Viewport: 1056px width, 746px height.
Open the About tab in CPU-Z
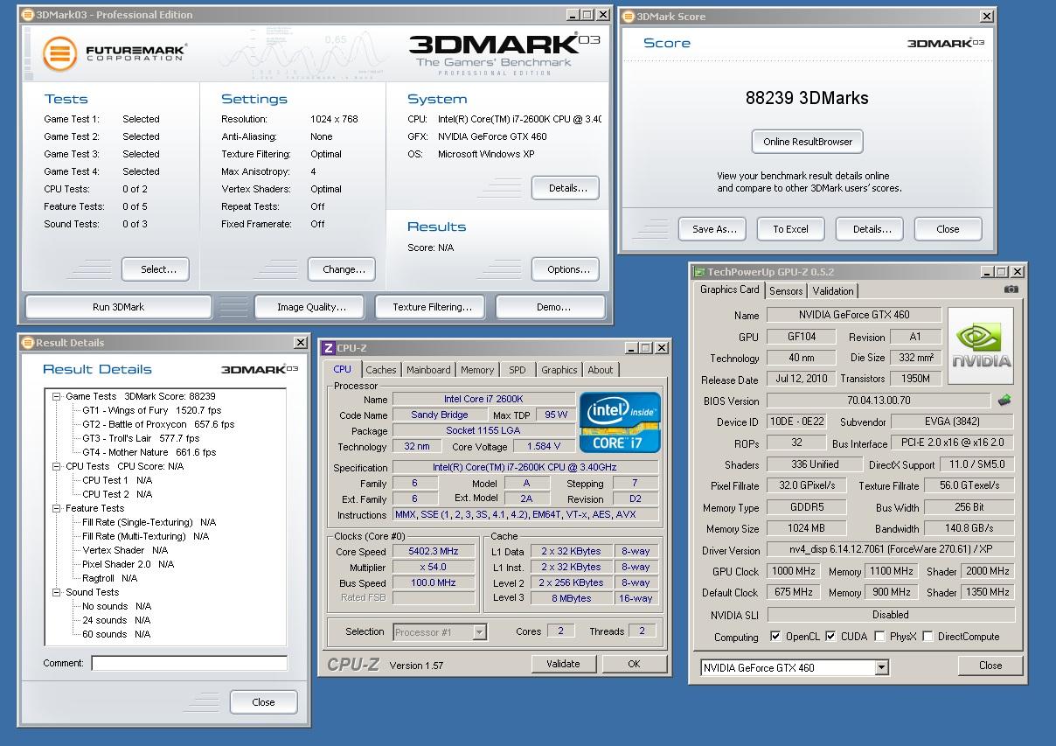tap(600, 370)
